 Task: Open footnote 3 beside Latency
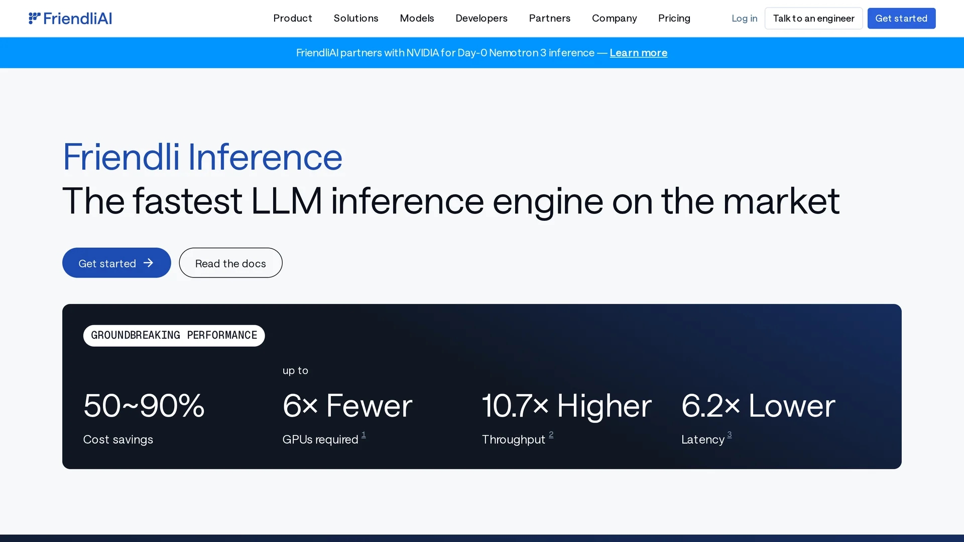730,435
